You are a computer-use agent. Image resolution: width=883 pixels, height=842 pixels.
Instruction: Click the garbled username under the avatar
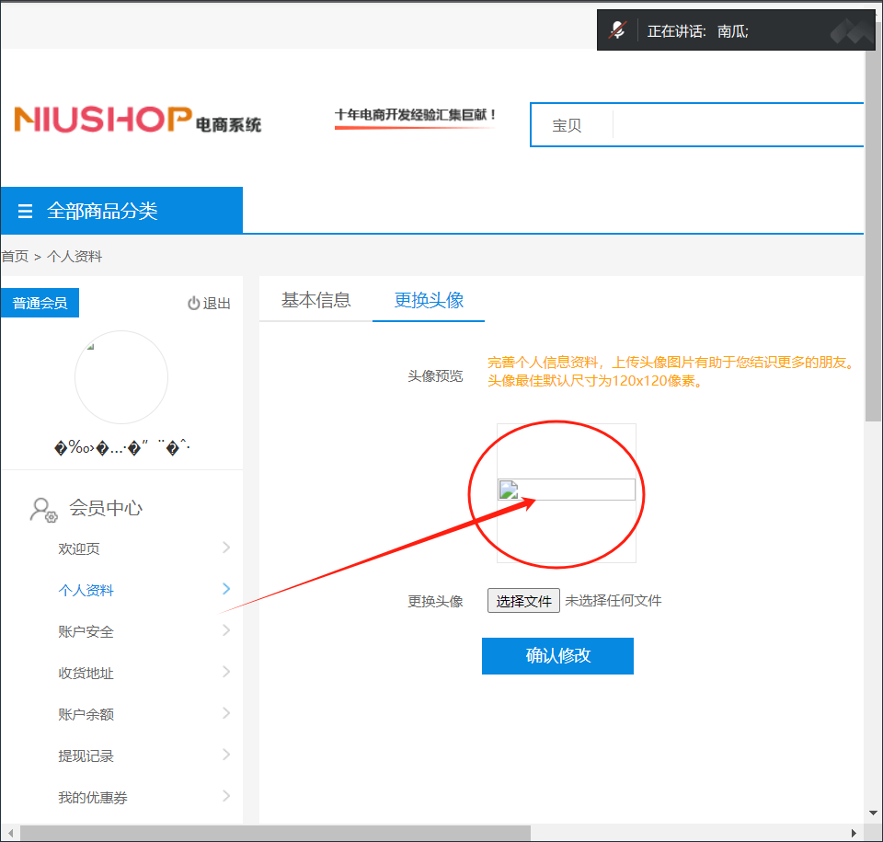pyautogui.click(x=121, y=447)
